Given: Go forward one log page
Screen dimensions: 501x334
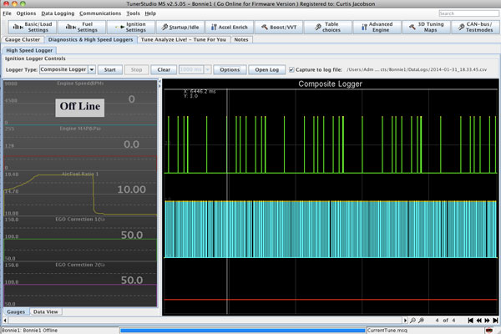Looking at the screenshot, I should pyautogui.click(x=487, y=321).
